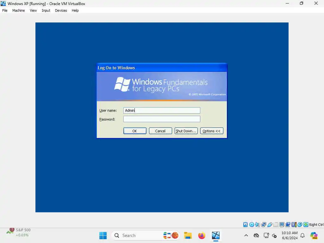The image size is (324, 243).
Task: Click the USB devices status icon
Action: point(270,224)
